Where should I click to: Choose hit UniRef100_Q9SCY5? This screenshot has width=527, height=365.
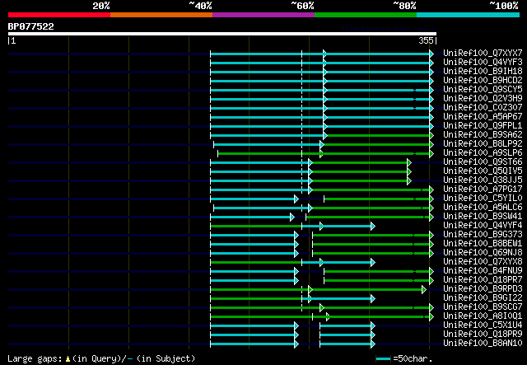coord(483,90)
